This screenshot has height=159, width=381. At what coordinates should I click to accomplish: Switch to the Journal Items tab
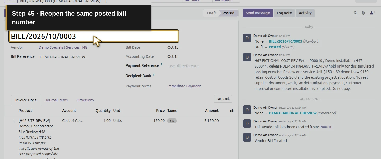(x=56, y=100)
